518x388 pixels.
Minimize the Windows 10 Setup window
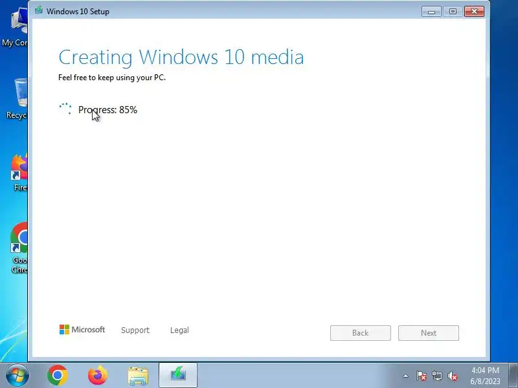(431, 12)
